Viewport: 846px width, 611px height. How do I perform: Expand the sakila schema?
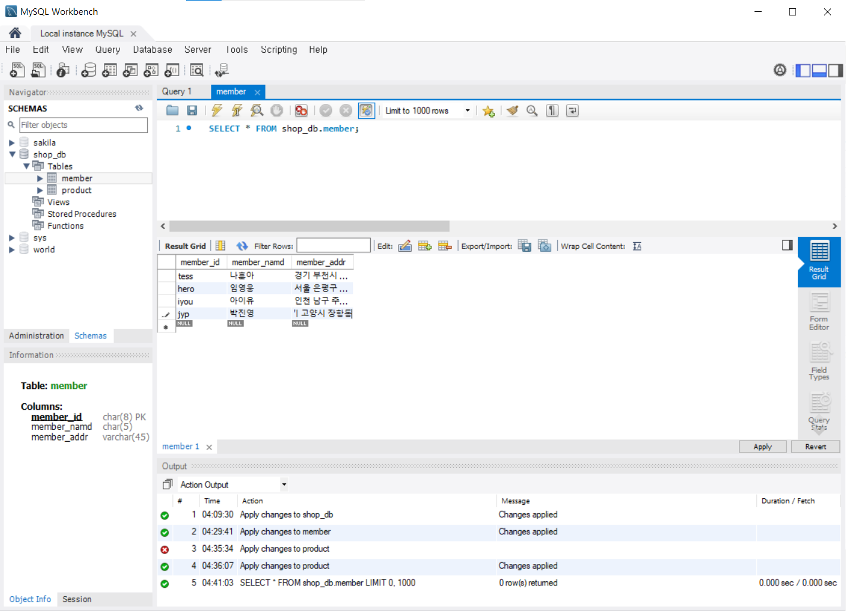click(x=11, y=143)
